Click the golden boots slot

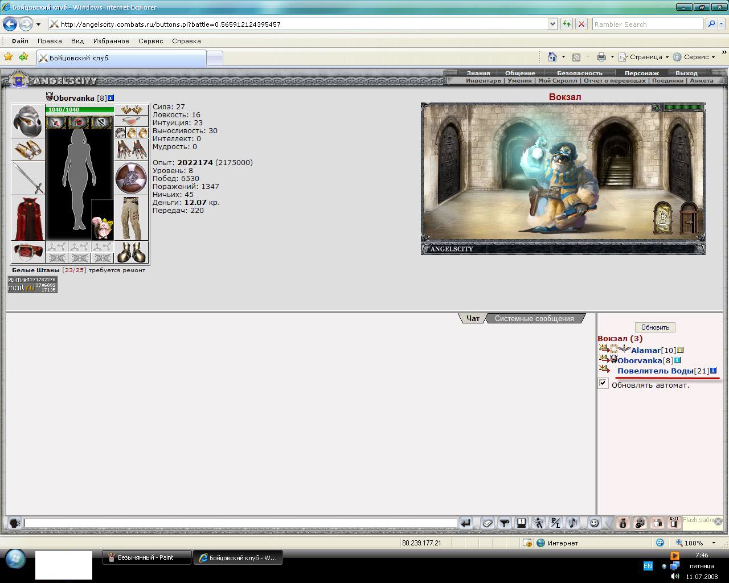coord(132,252)
